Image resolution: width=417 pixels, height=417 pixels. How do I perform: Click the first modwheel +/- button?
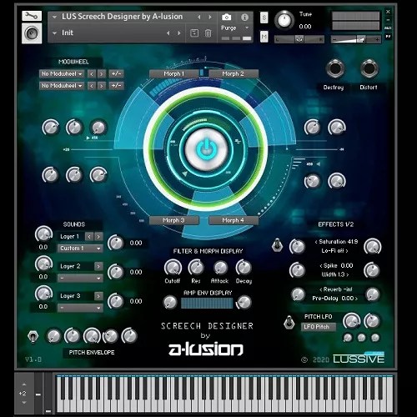[x=116, y=74]
